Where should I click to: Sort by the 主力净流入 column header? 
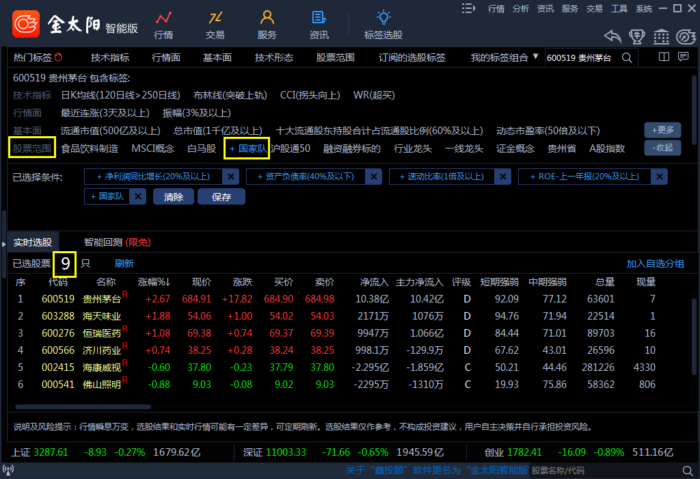point(419,282)
